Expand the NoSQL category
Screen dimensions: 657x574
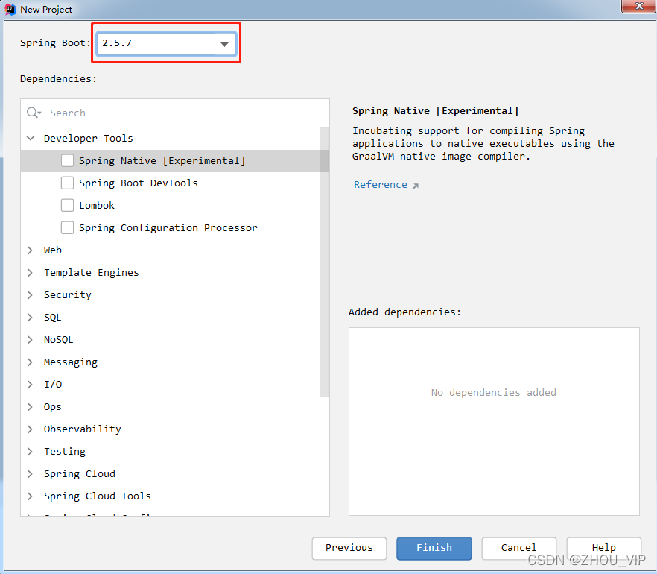(x=30, y=340)
